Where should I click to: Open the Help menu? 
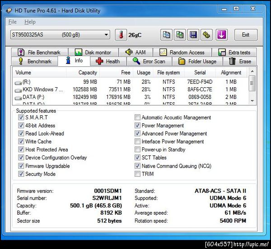coord(30,22)
